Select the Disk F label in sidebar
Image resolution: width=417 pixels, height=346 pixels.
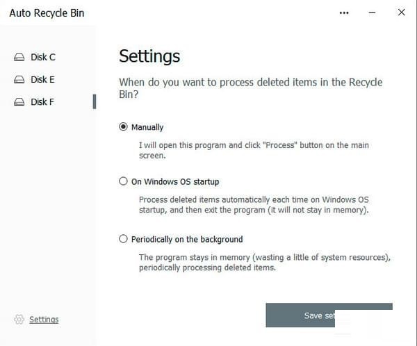[x=43, y=101]
